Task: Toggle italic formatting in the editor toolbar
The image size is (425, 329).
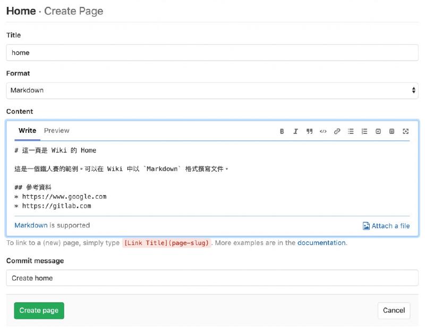Action: coord(295,131)
